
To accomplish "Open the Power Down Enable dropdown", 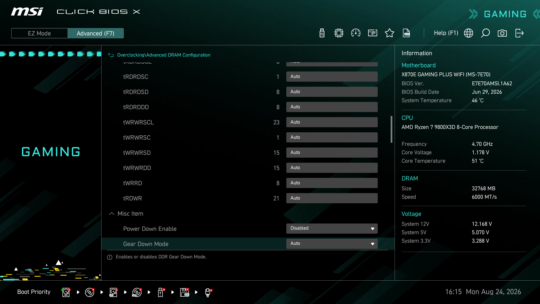I will pyautogui.click(x=332, y=229).
